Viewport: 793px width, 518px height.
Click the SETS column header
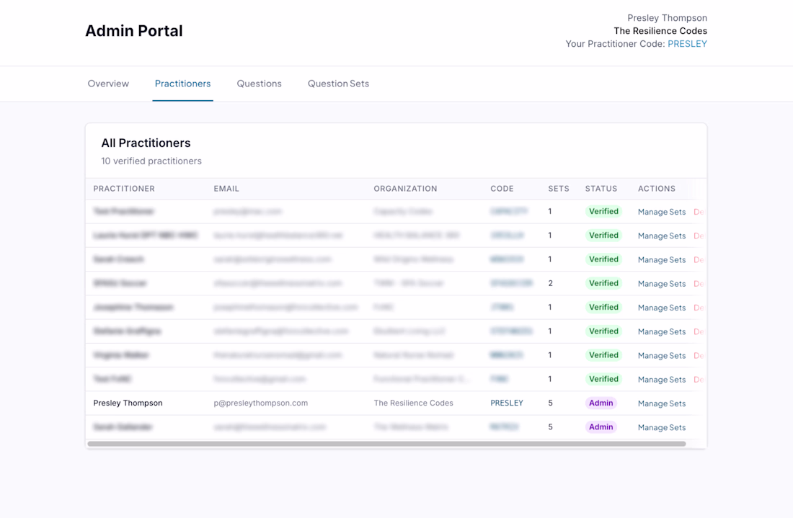point(558,189)
